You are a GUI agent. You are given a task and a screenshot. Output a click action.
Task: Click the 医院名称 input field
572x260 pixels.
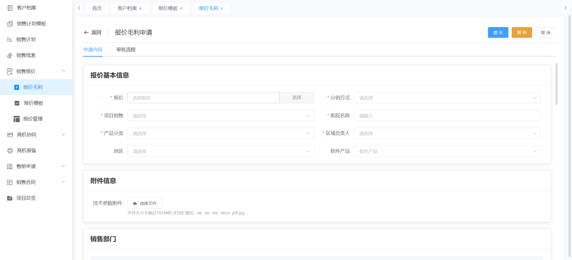click(447, 116)
